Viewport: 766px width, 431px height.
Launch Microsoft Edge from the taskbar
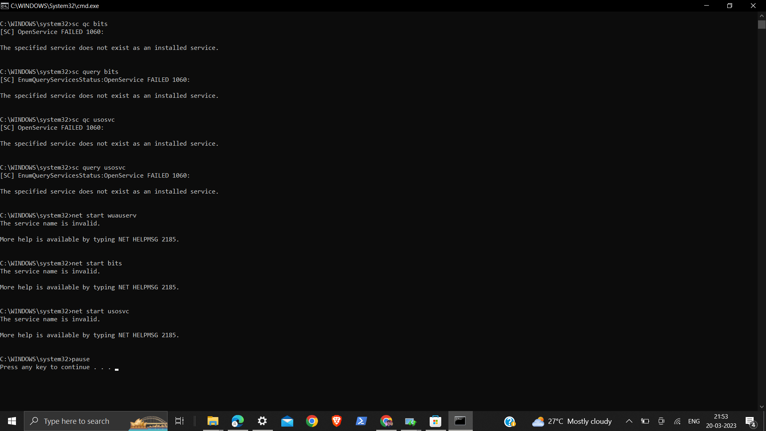(x=238, y=421)
